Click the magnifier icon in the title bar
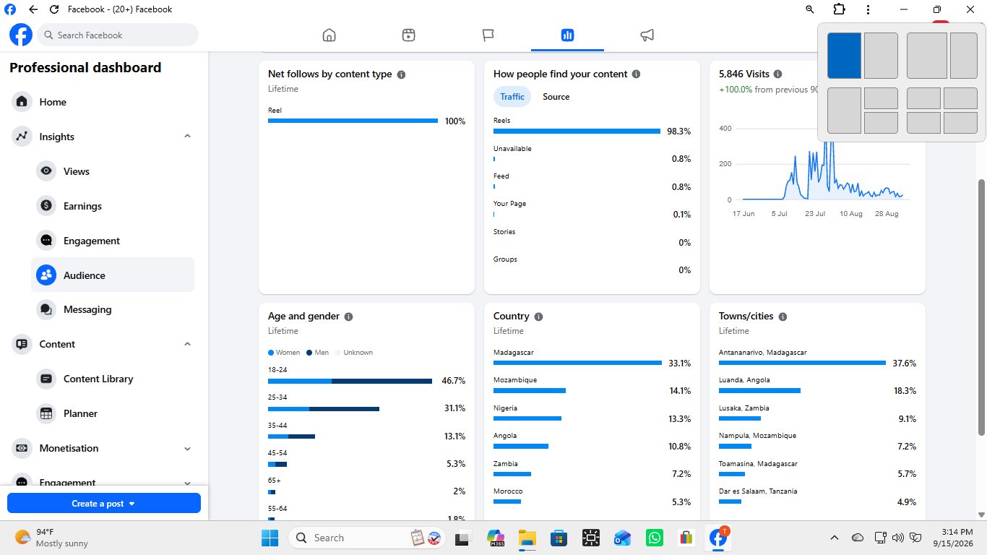Viewport: 987px width, 555px height. [x=810, y=9]
